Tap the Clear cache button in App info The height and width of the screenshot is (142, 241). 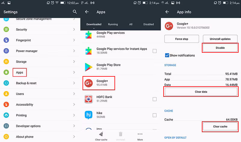point(220,126)
